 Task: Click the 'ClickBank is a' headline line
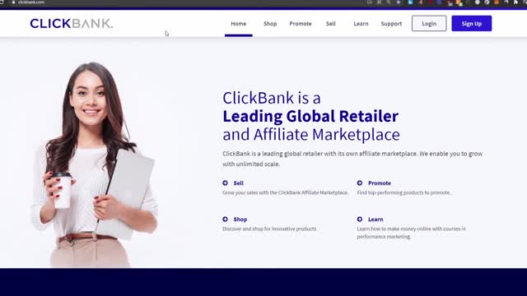pyautogui.click(x=272, y=99)
